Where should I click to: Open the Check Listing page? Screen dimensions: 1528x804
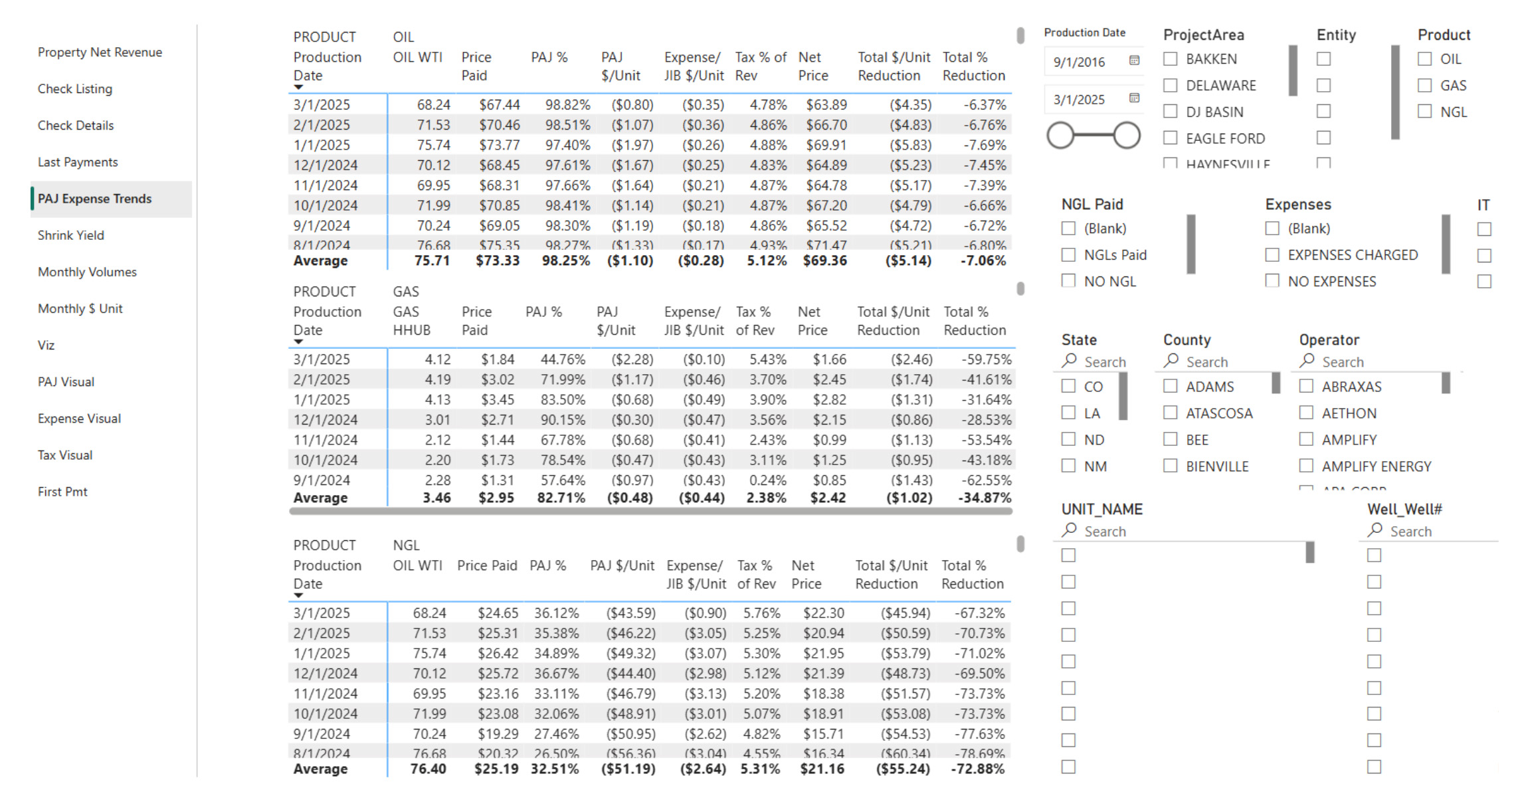click(75, 89)
